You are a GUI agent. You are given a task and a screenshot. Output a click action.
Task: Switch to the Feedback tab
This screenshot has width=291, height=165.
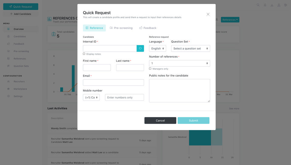148,28
